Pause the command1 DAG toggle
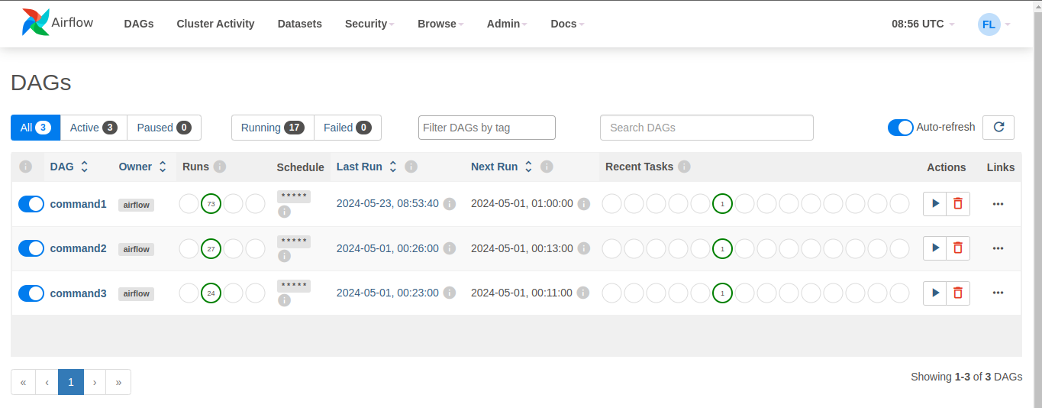 tap(31, 204)
